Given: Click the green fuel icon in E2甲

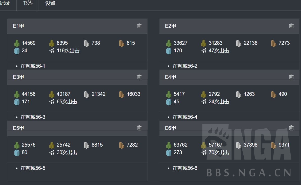Looking at the screenshot, I should click(169, 43).
